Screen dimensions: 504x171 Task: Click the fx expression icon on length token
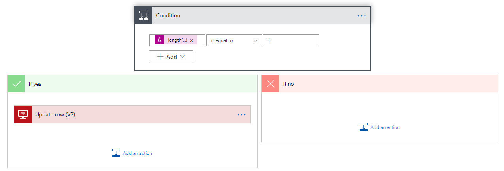[x=160, y=40]
